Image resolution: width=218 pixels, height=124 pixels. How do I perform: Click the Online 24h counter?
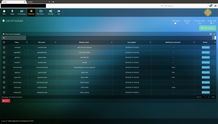[199, 22]
